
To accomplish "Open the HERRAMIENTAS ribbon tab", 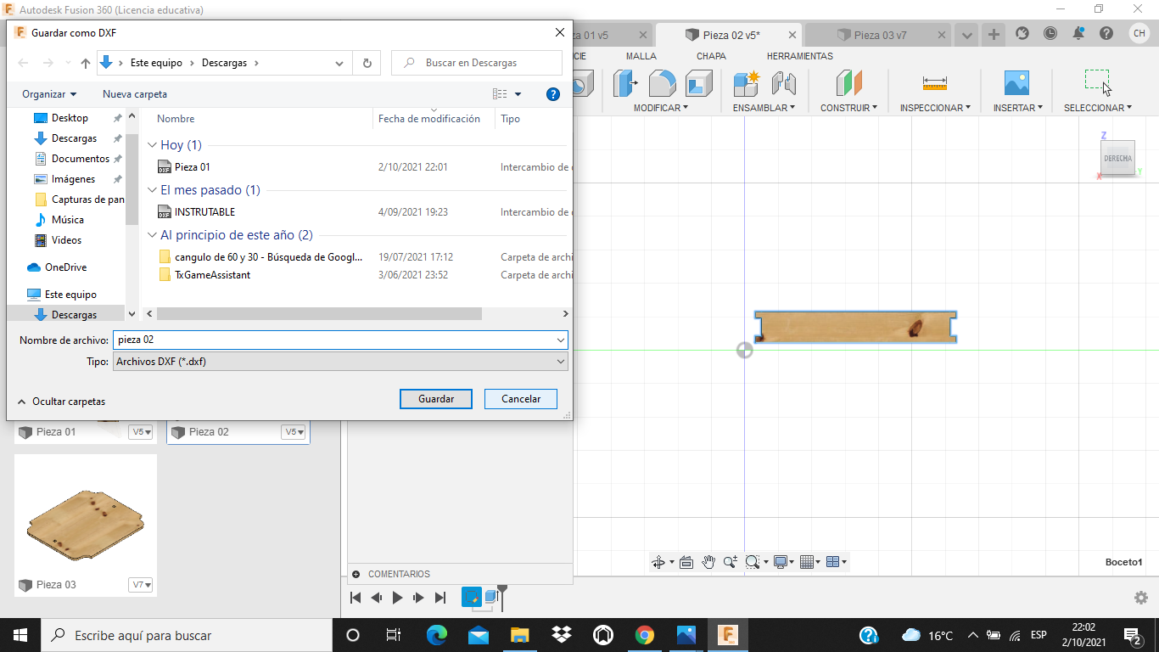I will point(800,56).
